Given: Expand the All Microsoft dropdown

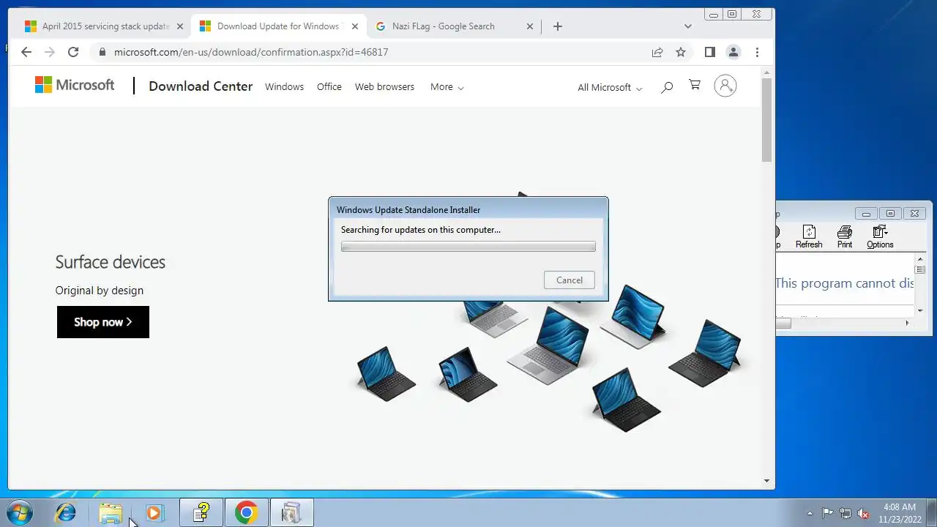Looking at the screenshot, I should click(x=610, y=87).
